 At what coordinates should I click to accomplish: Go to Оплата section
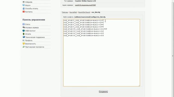click(x=28, y=34)
